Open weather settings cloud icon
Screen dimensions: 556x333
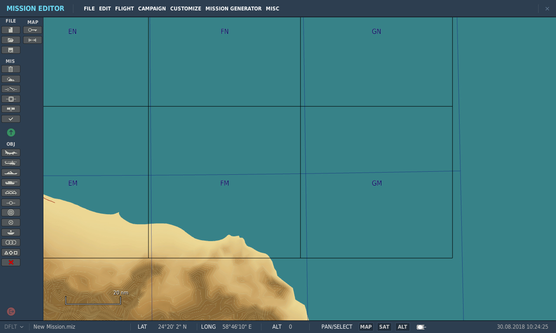pyautogui.click(x=11, y=79)
